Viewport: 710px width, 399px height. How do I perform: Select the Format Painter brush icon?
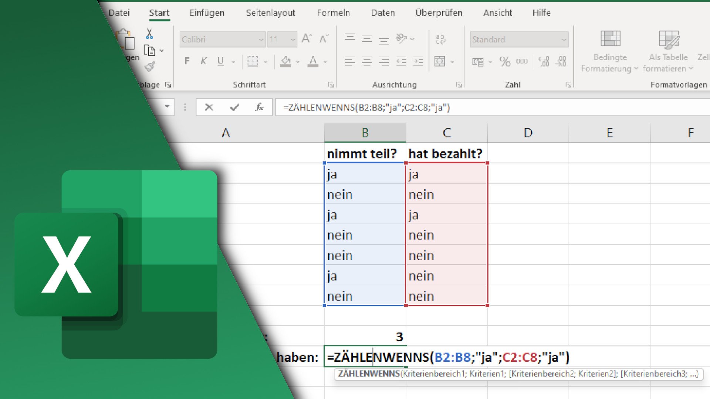[149, 66]
